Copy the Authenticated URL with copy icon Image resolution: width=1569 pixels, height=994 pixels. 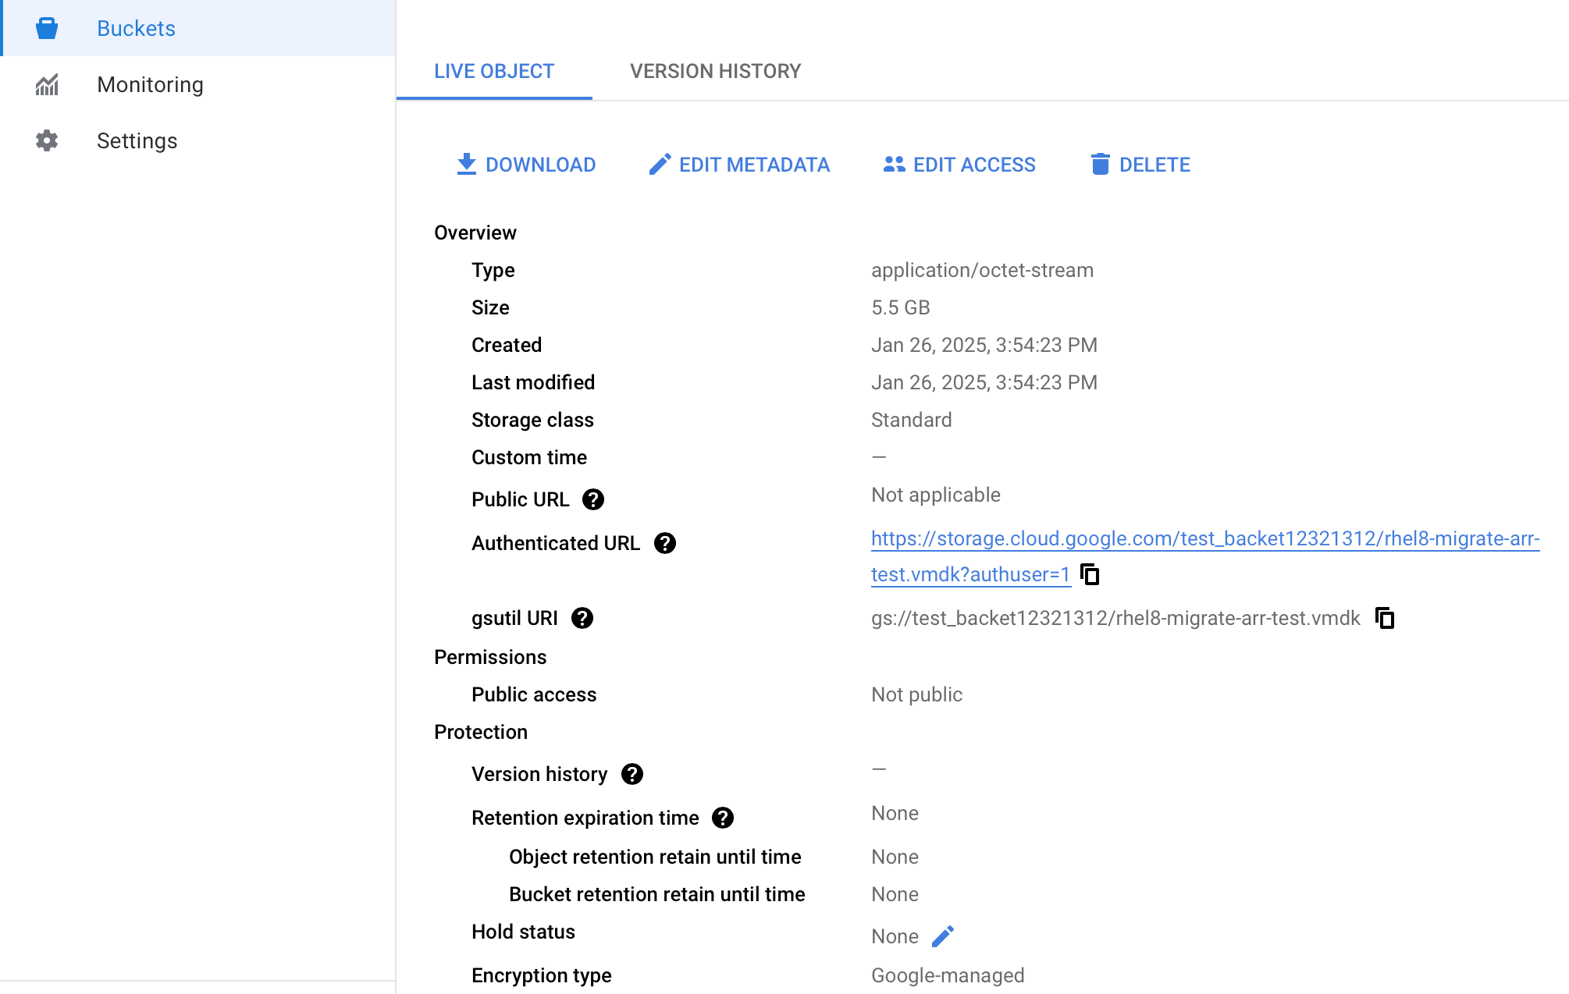[x=1090, y=575]
